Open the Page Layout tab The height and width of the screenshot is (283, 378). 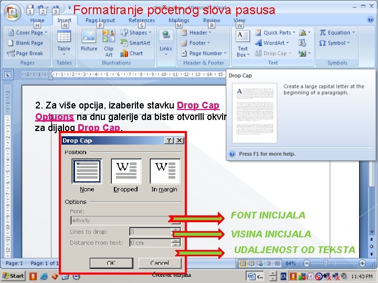100,20
